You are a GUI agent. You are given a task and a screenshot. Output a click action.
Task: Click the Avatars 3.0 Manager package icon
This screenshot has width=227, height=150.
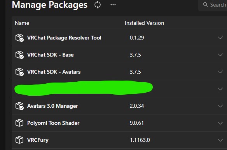(19, 106)
